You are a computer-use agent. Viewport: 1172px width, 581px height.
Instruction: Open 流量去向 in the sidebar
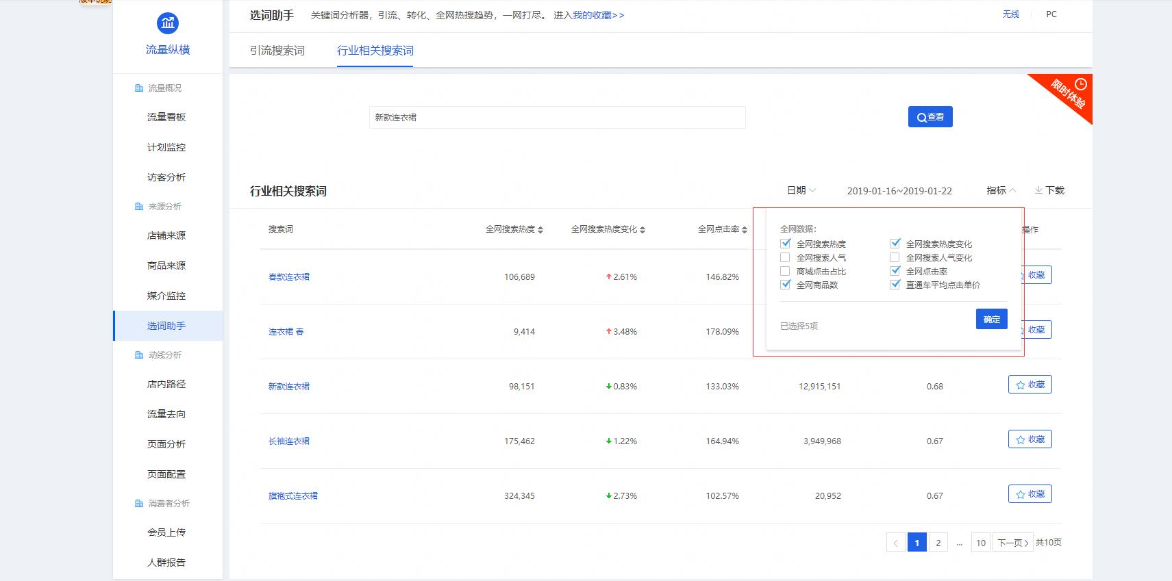(x=166, y=414)
